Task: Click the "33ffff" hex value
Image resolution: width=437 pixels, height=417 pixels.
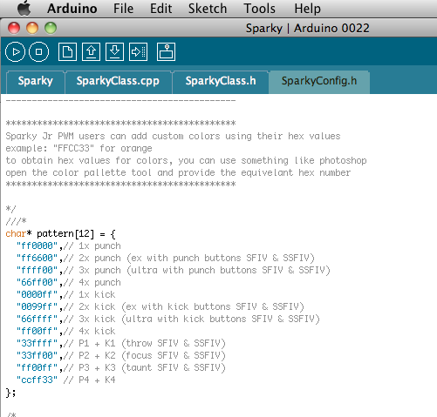Action: click(x=37, y=343)
